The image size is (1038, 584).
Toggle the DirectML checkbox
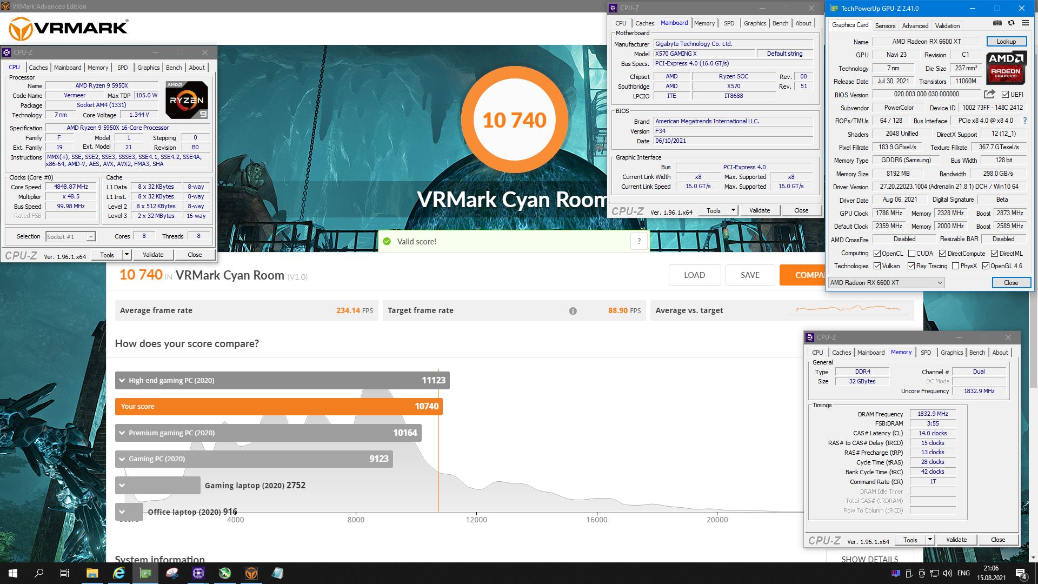click(x=994, y=253)
